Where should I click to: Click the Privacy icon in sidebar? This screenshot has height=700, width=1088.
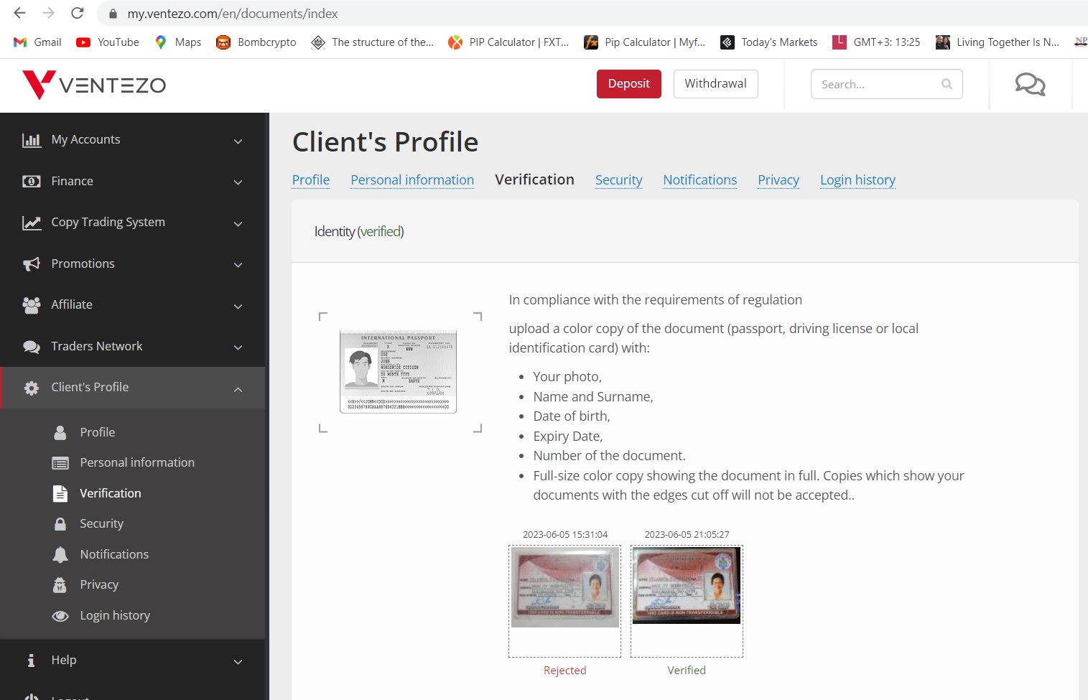[x=60, y=585]
